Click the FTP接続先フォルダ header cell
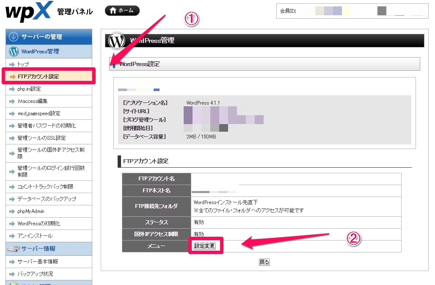Image resolution: width=435 pixels, height=285 pixels. (x=157, y=207)
